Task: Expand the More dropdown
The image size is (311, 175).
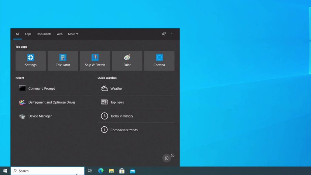Action: [x=73, y=34]
